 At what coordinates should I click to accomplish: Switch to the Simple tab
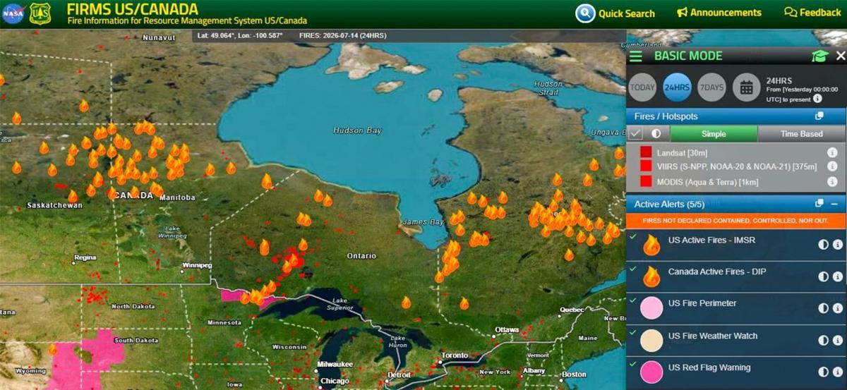coord(714,134)
